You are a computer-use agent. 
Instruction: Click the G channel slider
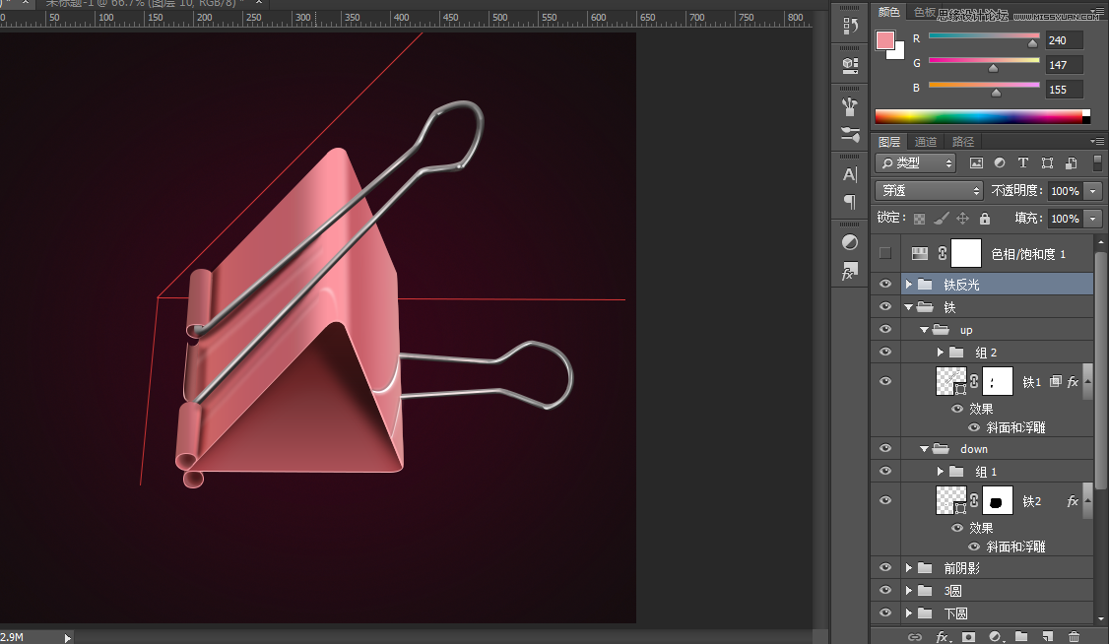pos(984,62)
